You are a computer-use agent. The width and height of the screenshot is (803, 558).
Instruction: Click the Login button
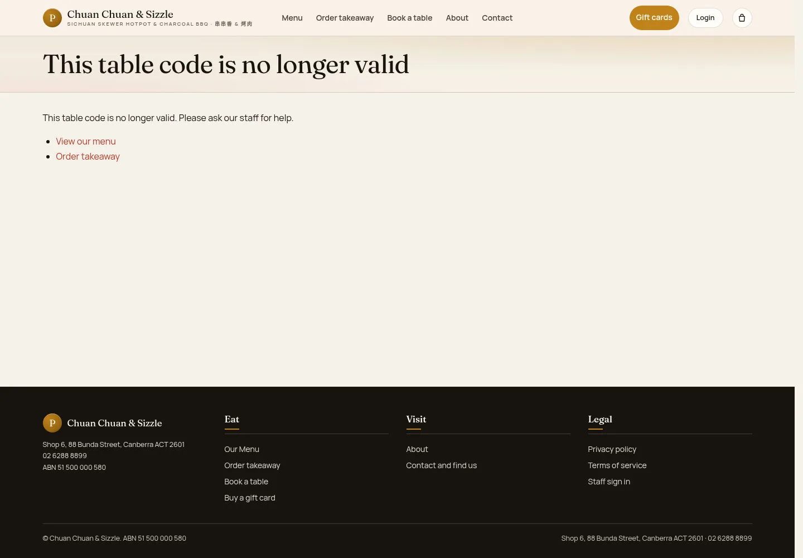click(x=705, y=18)
